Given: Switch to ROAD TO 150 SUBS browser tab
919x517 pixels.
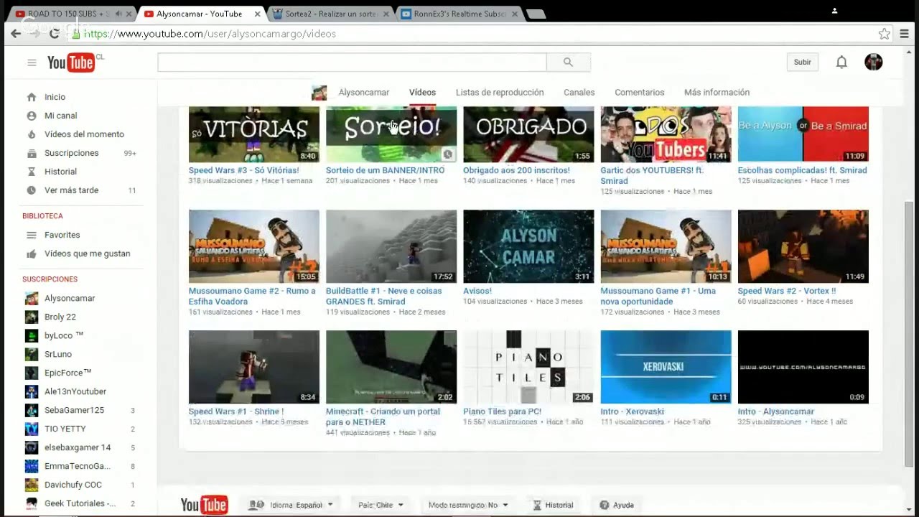Looking at the screenshot, I should (x=69, y=14).
